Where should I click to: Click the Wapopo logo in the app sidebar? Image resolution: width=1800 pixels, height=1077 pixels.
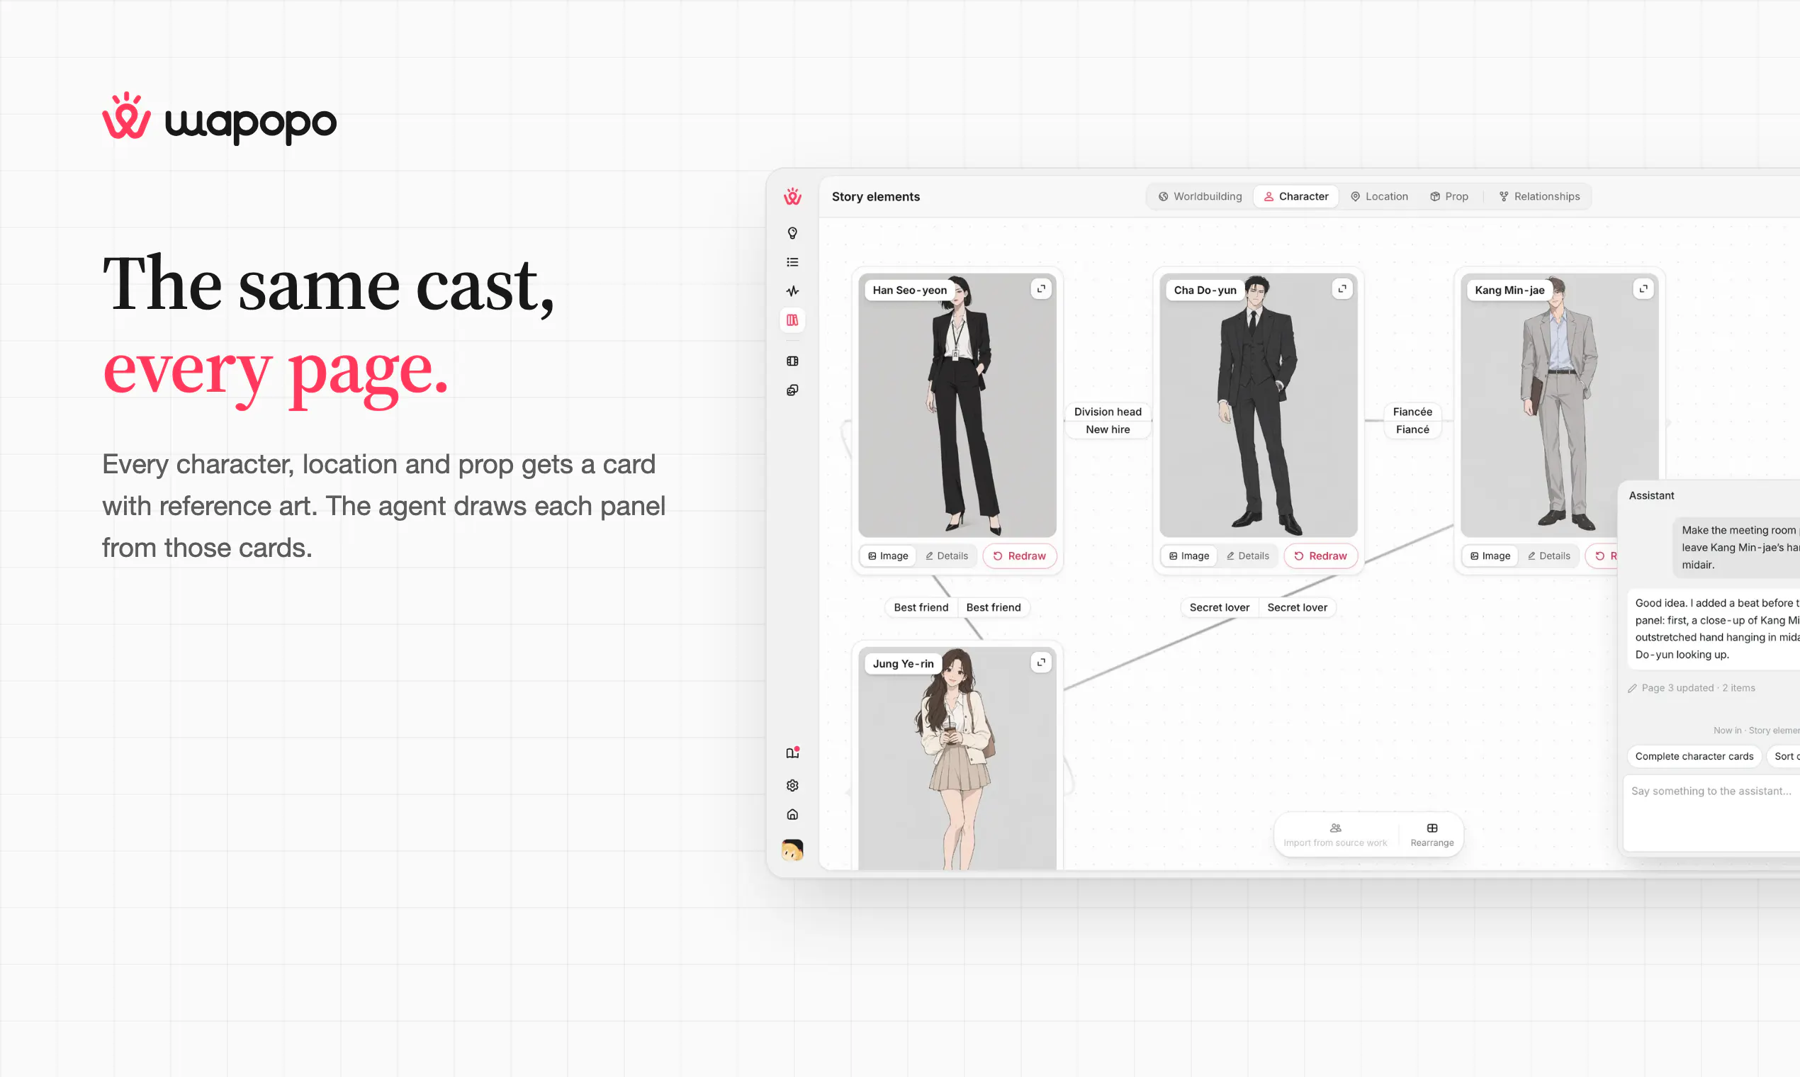pos(792,196)
